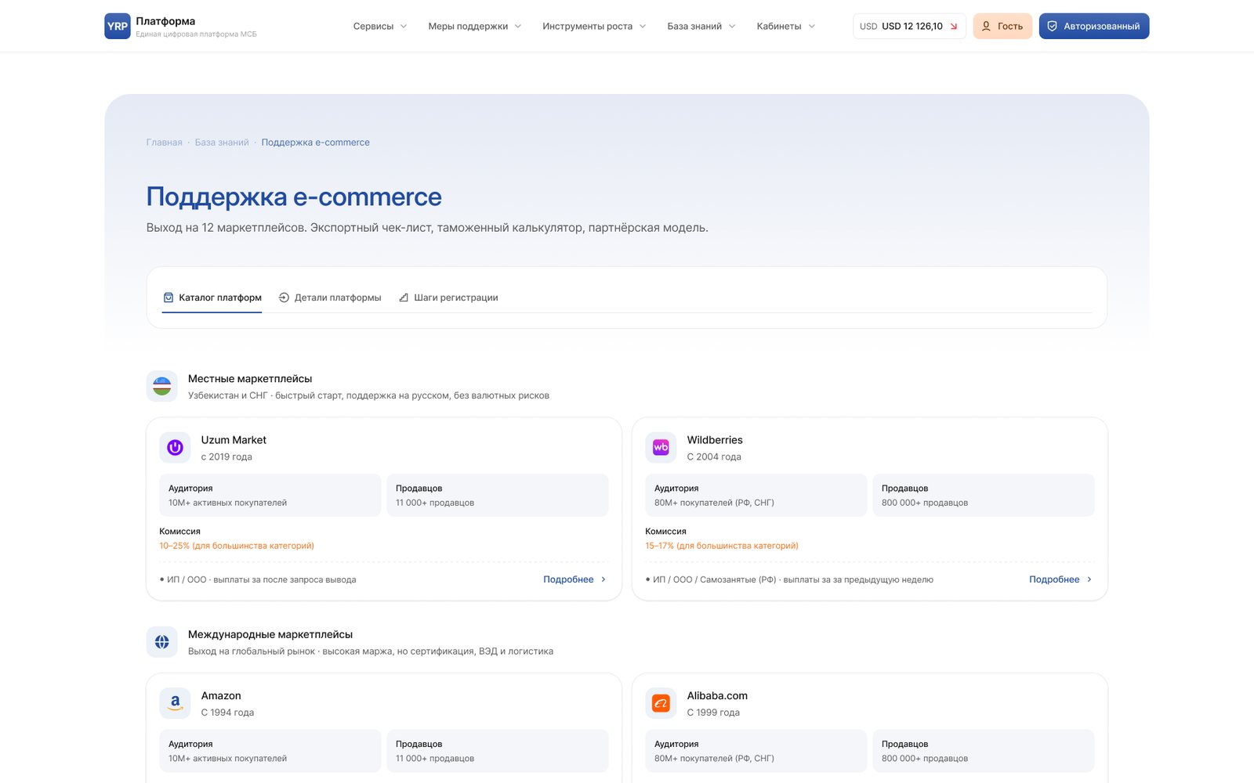Screen dimensions: 1254x783
Task: Click the steps icon beside Шаги регистрации
Action: (404, 298)
